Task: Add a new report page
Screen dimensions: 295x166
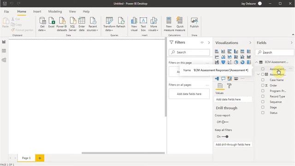Action: [x=40, y=158]
